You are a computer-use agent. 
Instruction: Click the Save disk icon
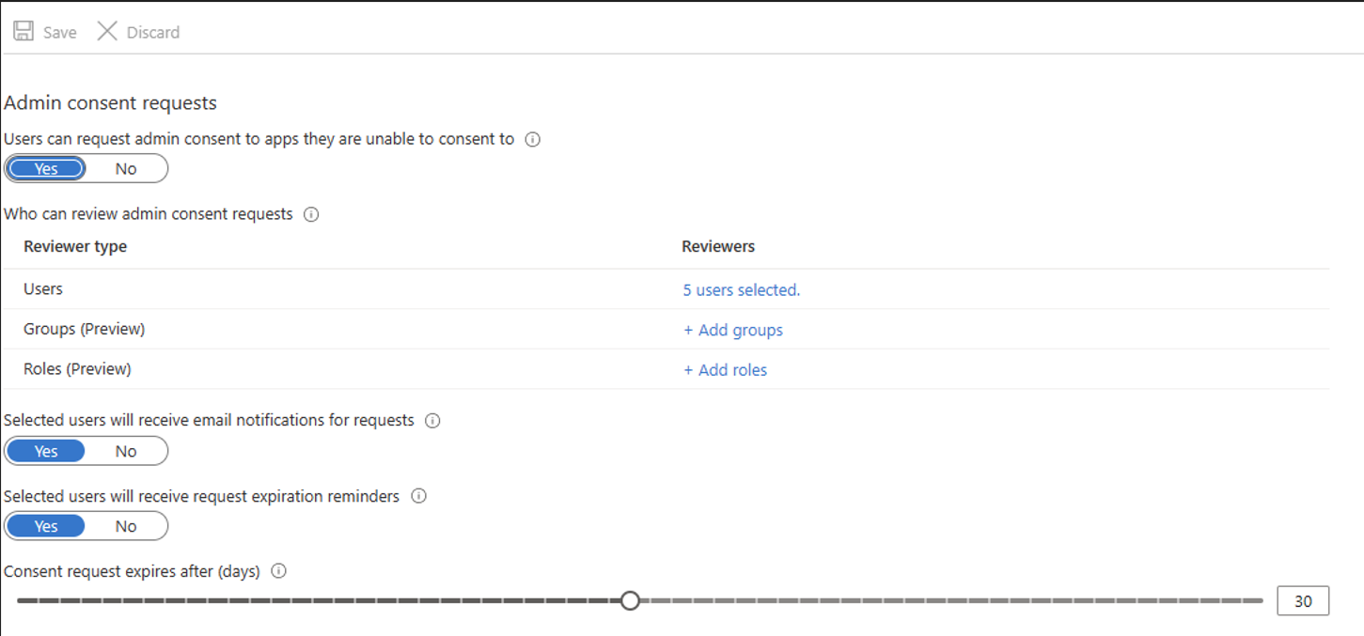coord(24,32)
